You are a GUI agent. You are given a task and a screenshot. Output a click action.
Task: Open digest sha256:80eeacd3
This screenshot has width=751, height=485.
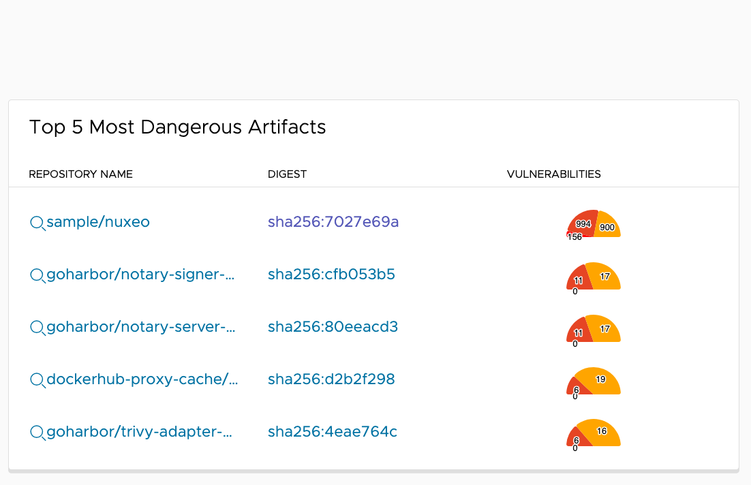coord(331,327)
